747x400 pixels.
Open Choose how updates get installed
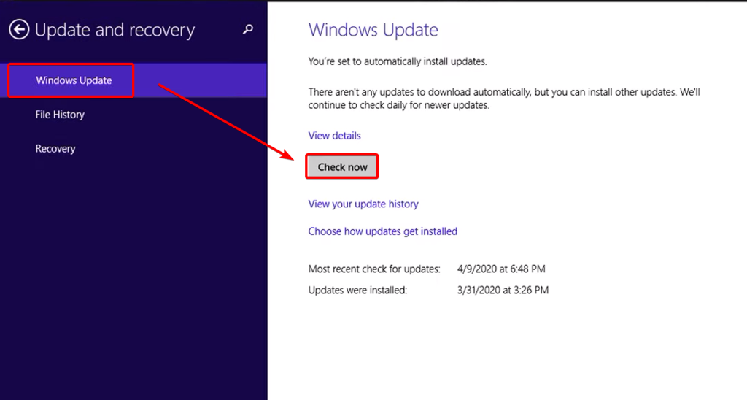382,231
